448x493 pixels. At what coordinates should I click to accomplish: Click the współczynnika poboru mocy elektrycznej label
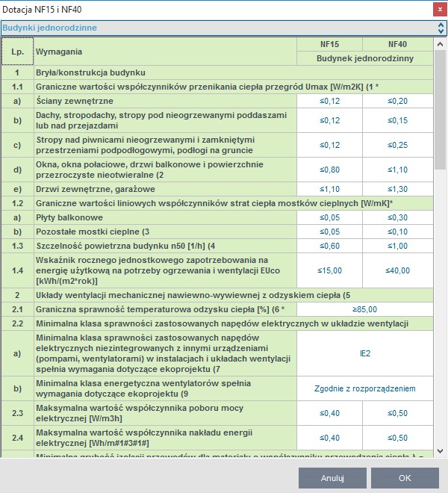(x=165, y=413)
